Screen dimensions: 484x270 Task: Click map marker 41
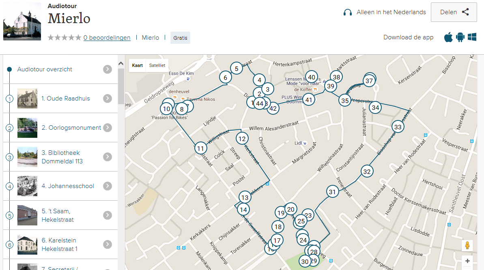point(309,100)
